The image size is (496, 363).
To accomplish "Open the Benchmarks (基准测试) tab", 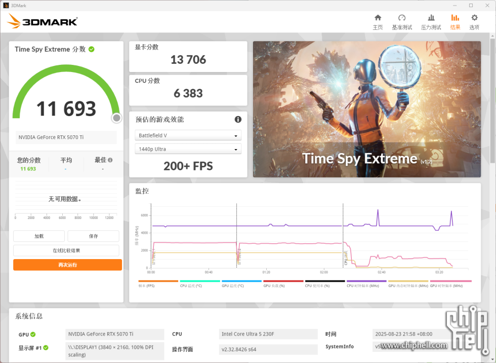I will point(402,22).
